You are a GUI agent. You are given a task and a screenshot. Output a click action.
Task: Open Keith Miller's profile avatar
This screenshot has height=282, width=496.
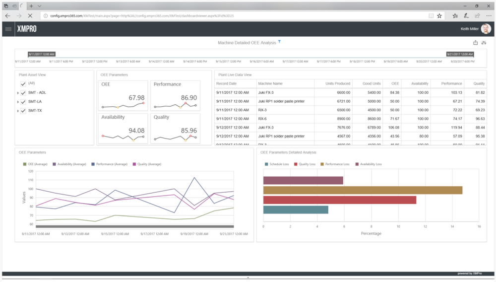point(486,29)
